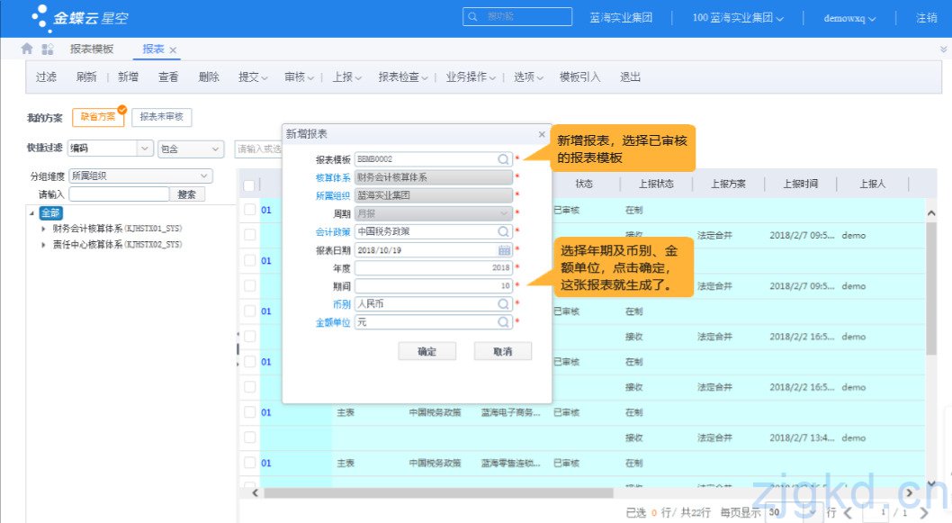This screenshot has height=523, width=952.
Task: Click the magnifier in the top search box
Action: pos(473,16)
